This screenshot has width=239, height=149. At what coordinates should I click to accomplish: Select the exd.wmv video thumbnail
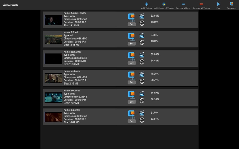(x=53, y=78)
